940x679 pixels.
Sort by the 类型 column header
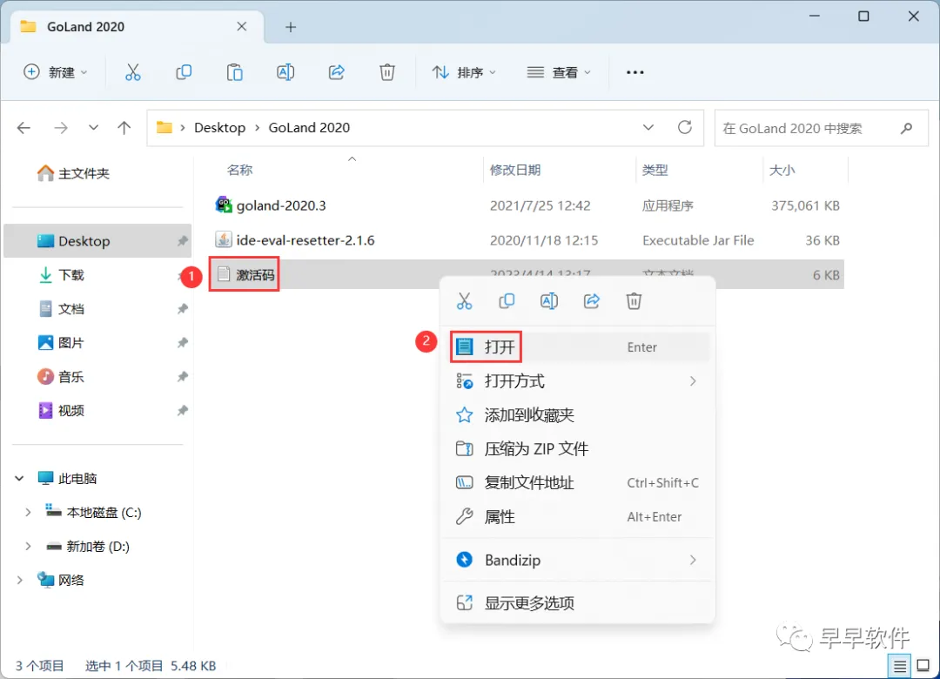click(x=655, y=171)
